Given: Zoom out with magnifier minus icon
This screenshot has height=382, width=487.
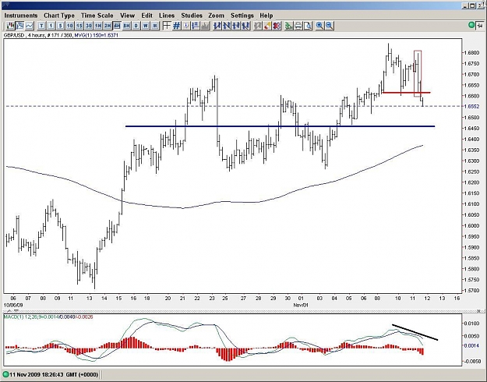Looking at the screenshot, I should tap(330, 26).
